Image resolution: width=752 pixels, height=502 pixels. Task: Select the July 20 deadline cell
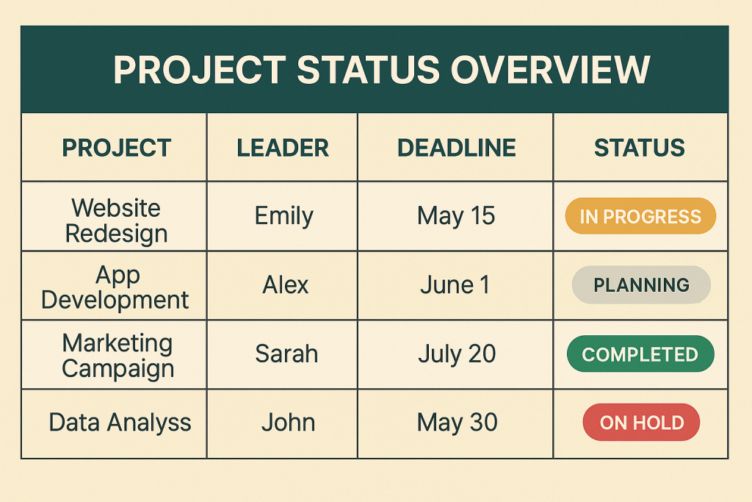pyautogui.click(x=455, y=355)
